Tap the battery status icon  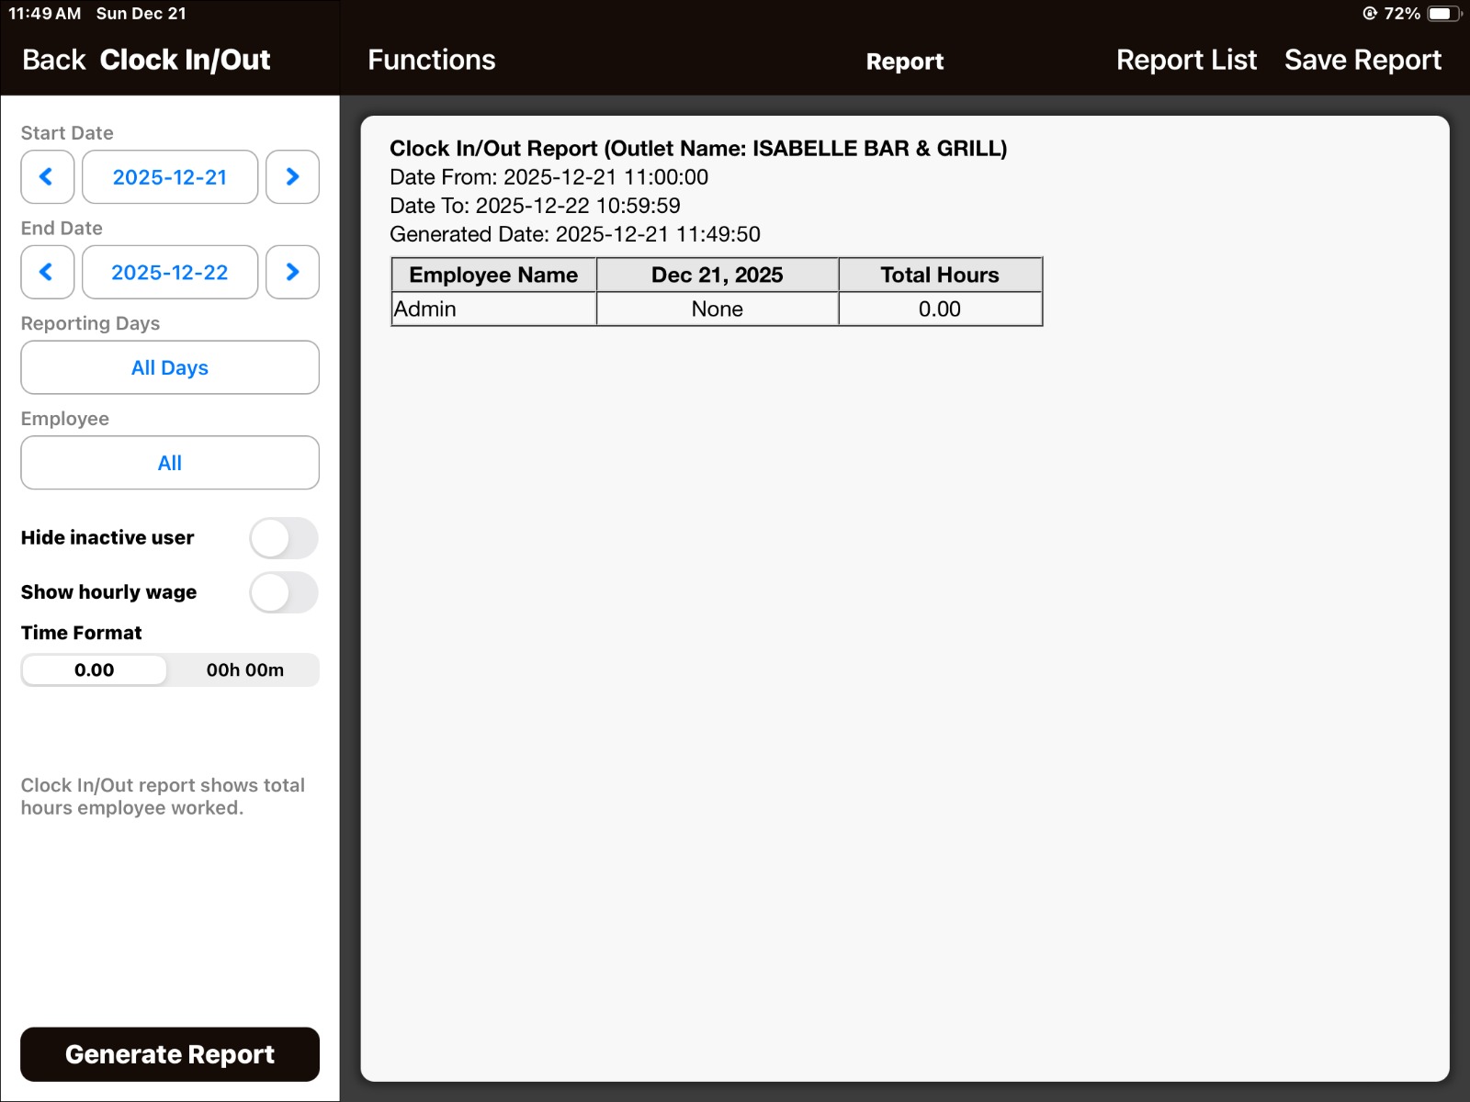coord(1442,14)
